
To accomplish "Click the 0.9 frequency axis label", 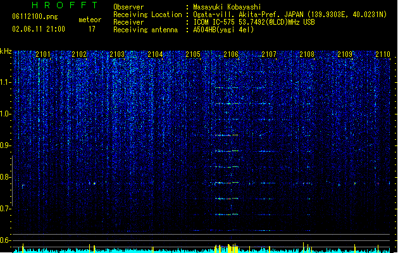I will tap(6, 145).
